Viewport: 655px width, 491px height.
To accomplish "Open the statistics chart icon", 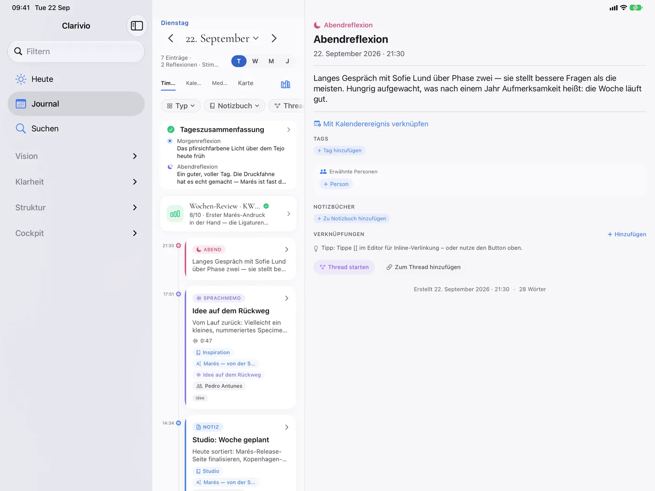I will (x=285, y=84).
